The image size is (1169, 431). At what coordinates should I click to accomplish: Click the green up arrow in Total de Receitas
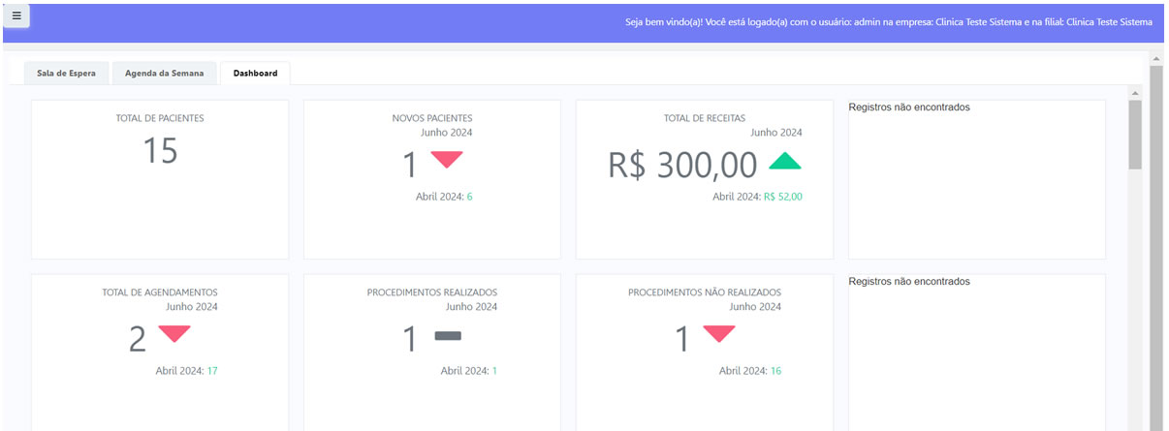tap(785, 161)
